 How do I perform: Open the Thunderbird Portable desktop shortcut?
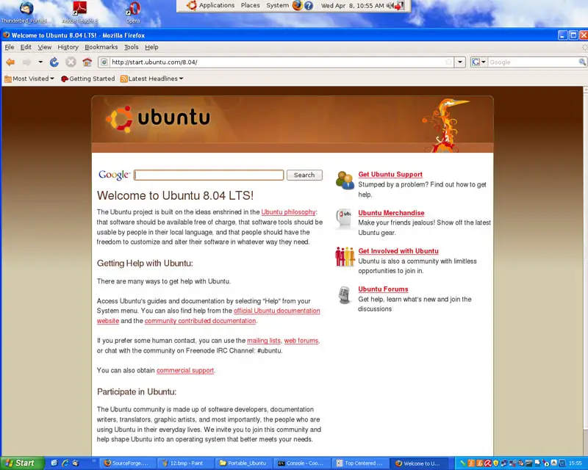25,12
